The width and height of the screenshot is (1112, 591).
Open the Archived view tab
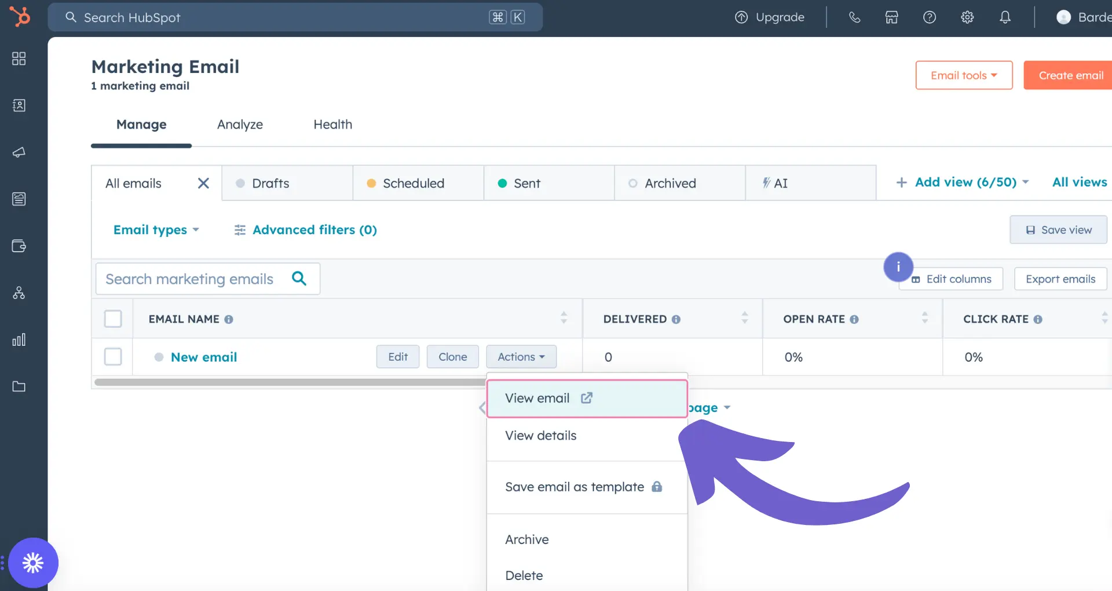point(680,183)
